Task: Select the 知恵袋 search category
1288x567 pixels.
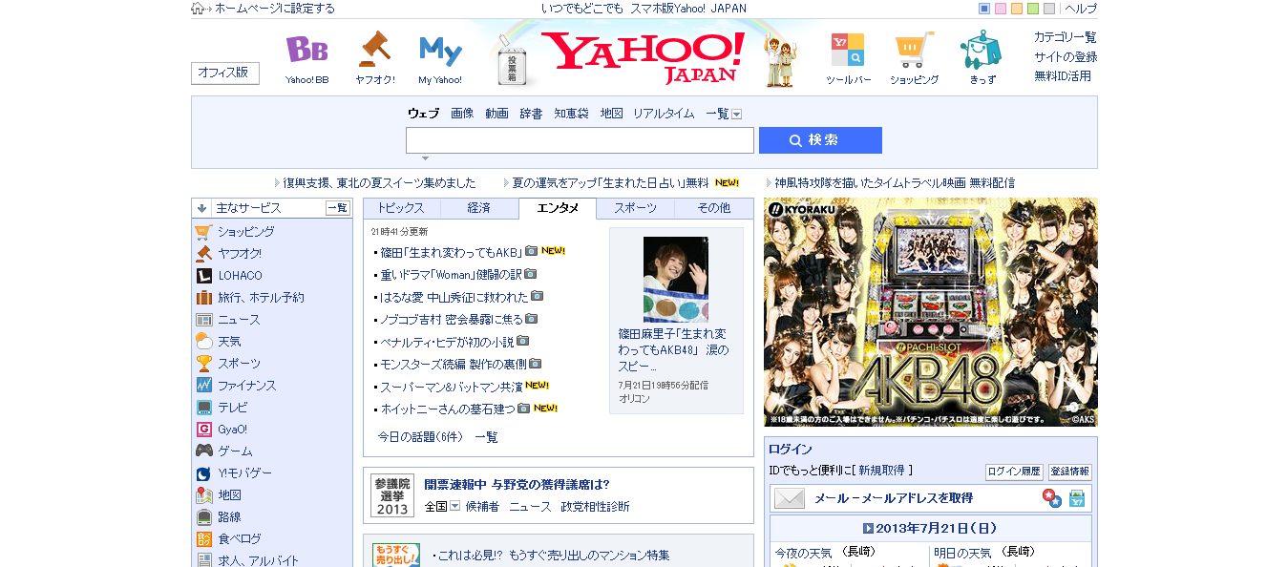Action: point(571,114)
